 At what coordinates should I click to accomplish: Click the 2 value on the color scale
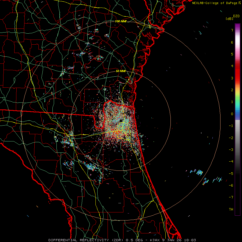232,90
